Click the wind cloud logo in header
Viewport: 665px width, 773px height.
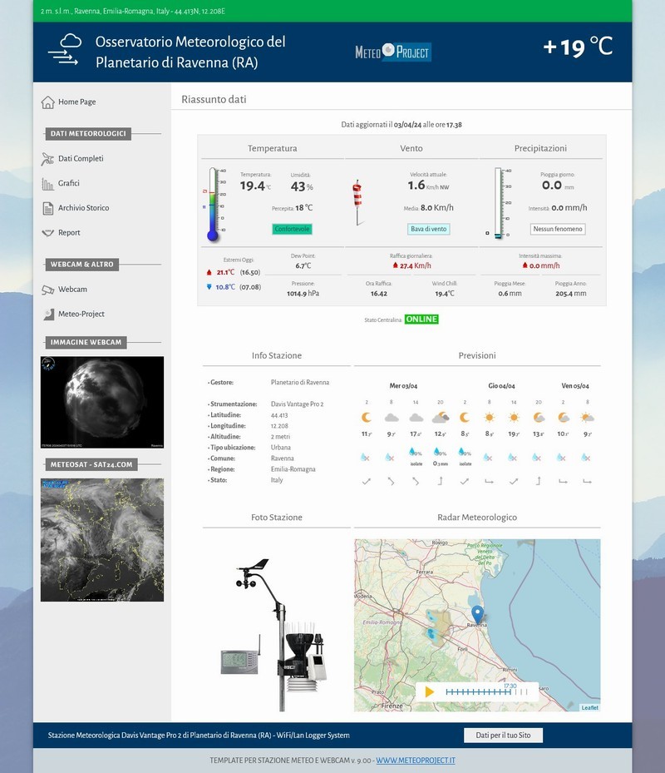pyautogui.click(x=64, y=50)
